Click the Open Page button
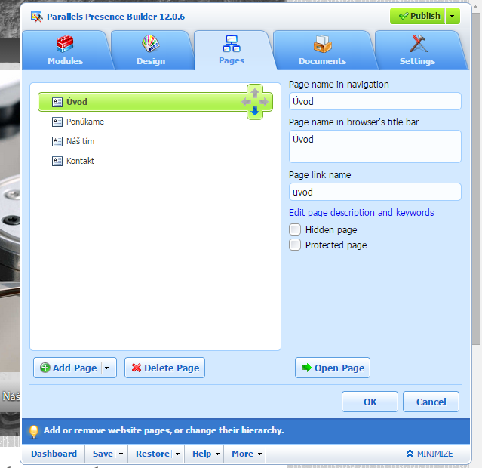 333,368
